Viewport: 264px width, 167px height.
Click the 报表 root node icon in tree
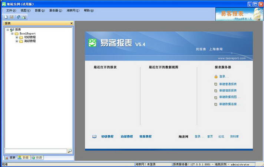point(12,30)
